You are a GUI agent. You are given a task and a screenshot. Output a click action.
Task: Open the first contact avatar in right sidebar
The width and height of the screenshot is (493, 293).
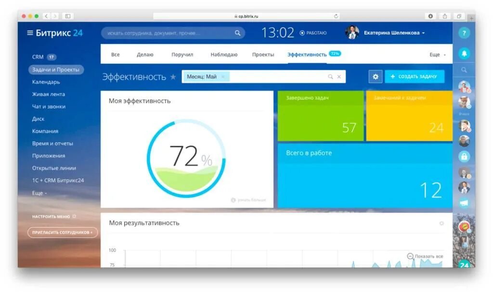click(x=464, y=86)
